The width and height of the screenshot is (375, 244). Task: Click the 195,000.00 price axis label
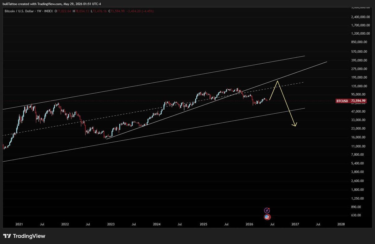tap(359, 77)
